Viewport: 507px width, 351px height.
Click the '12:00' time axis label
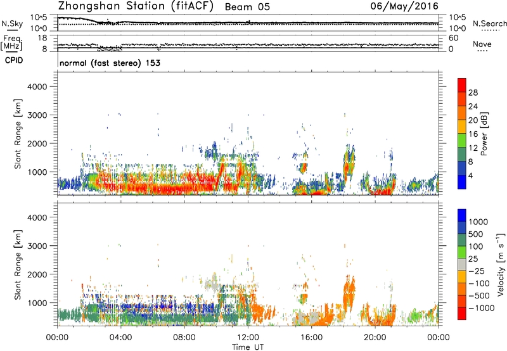[248, 338]
